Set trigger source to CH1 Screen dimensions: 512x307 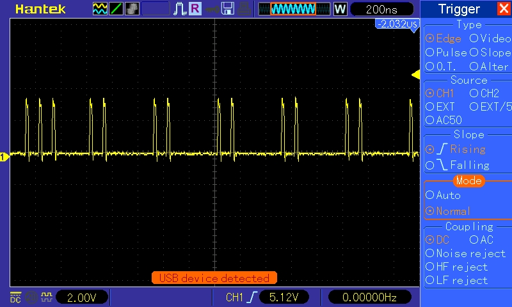(440, 93)
